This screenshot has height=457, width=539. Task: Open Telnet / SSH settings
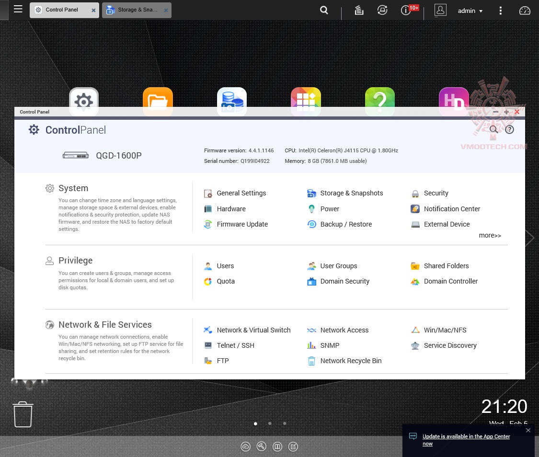[x=229, y=346]
